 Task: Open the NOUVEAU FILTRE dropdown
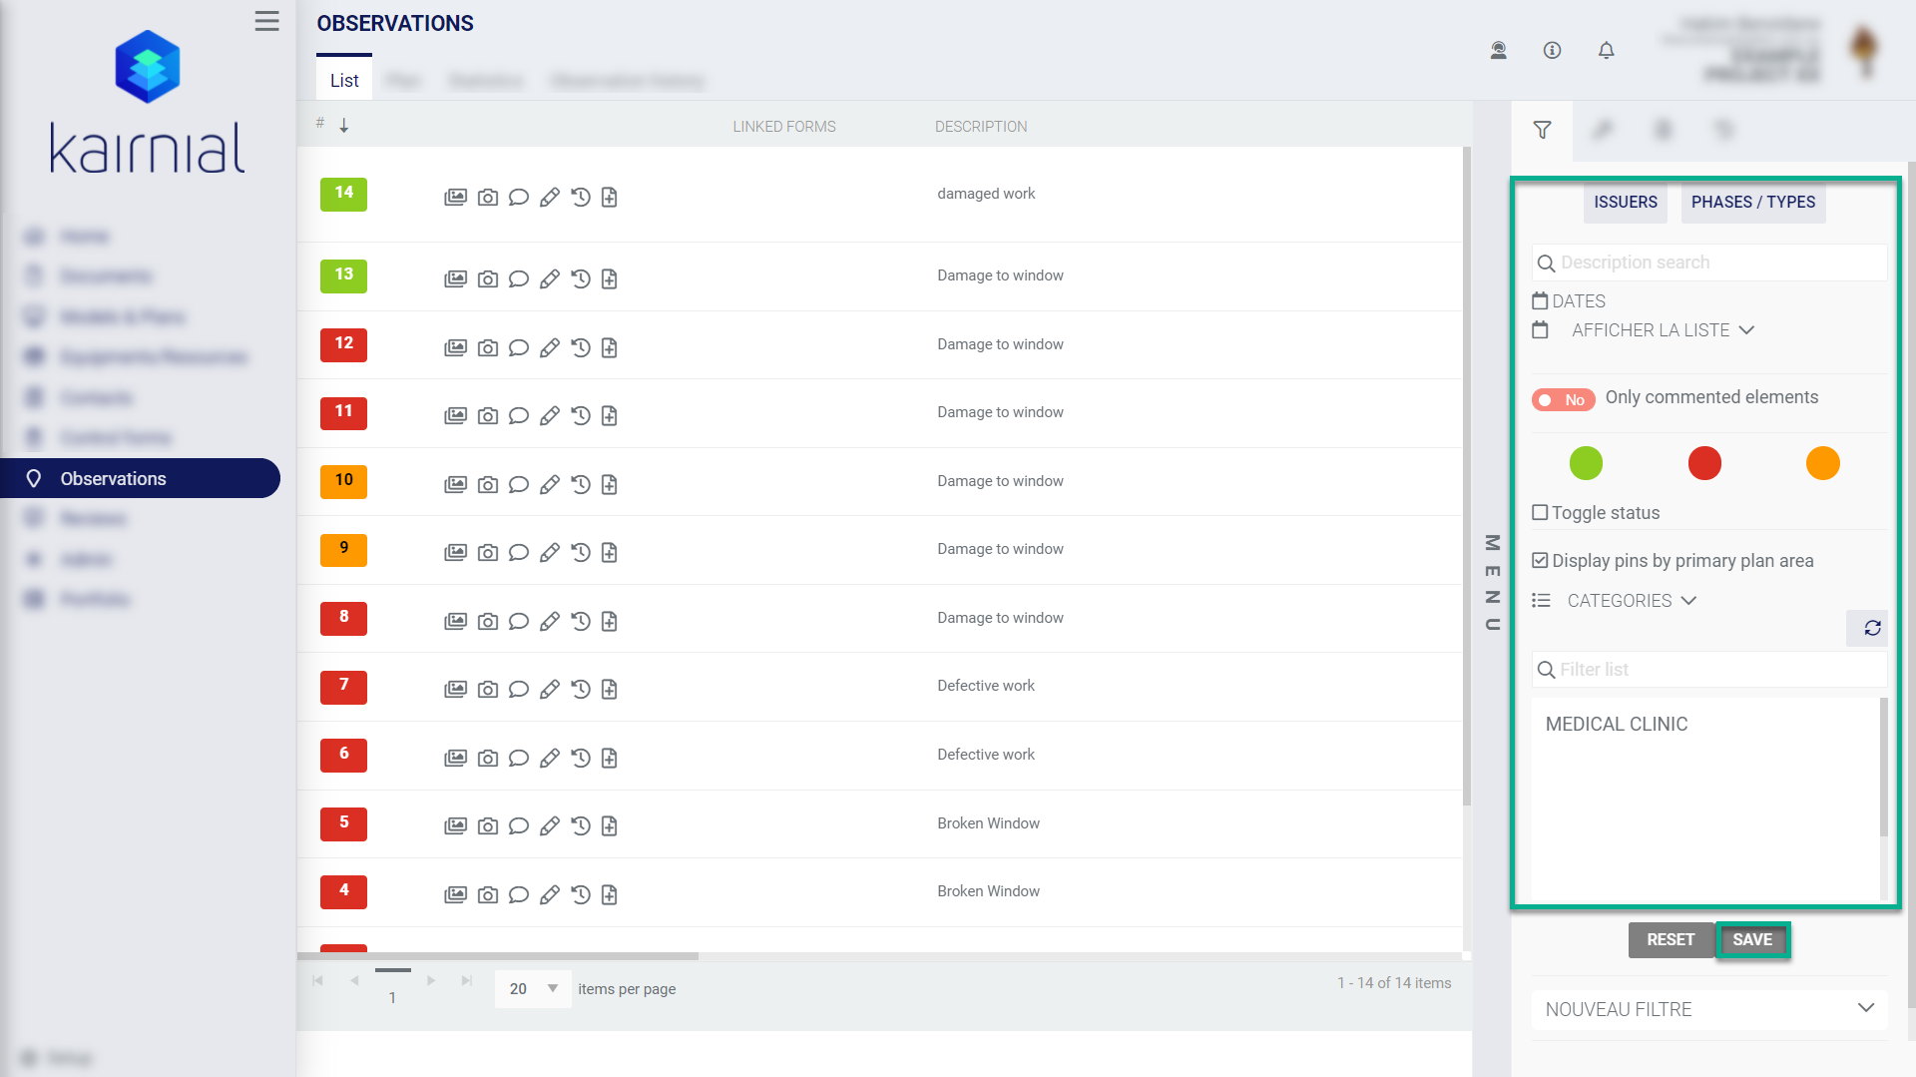pos(1708,1009)
